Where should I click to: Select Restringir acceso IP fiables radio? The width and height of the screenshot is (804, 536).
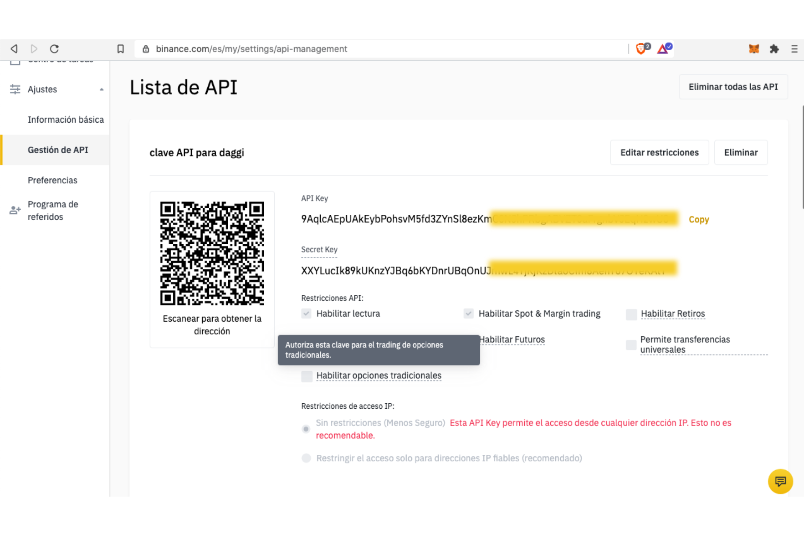[307, 458]
